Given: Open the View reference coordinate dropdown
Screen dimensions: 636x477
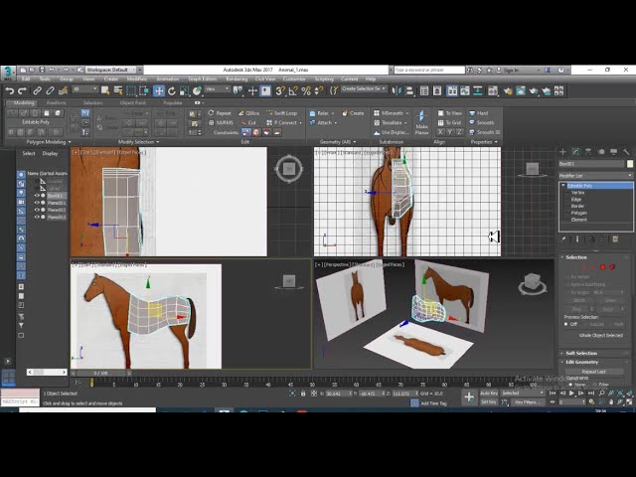Looking at the screenshot, I should [x=218, y=88].
